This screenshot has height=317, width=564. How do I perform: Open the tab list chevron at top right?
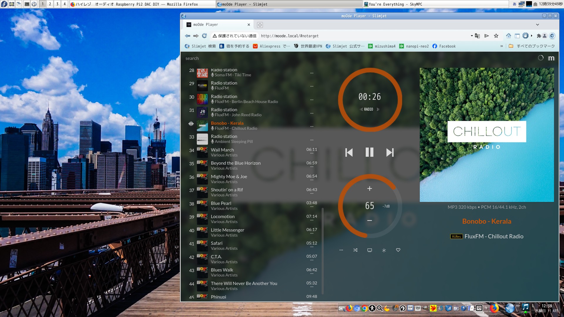click(x=537, y=25)
